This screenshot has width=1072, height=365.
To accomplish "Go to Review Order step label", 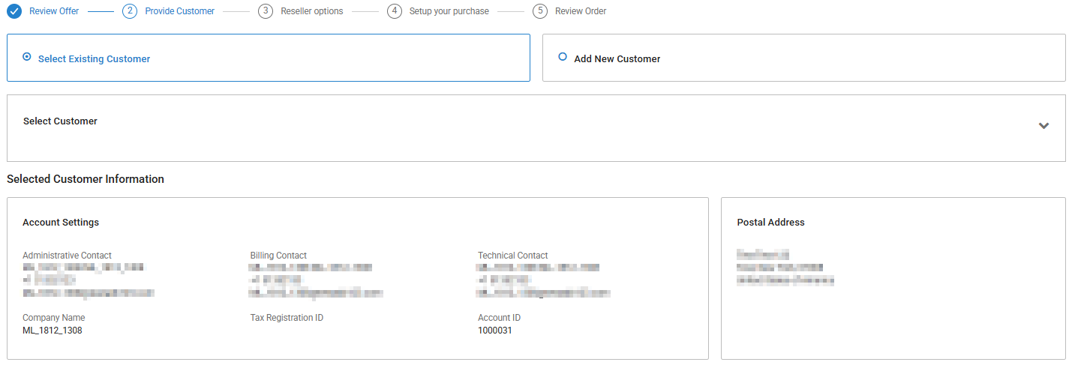I will (x=581, y=11).
